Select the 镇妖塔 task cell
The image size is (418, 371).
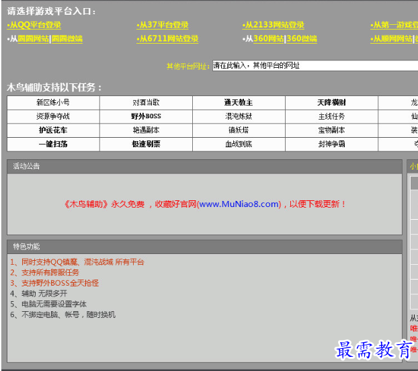[239, 130]
